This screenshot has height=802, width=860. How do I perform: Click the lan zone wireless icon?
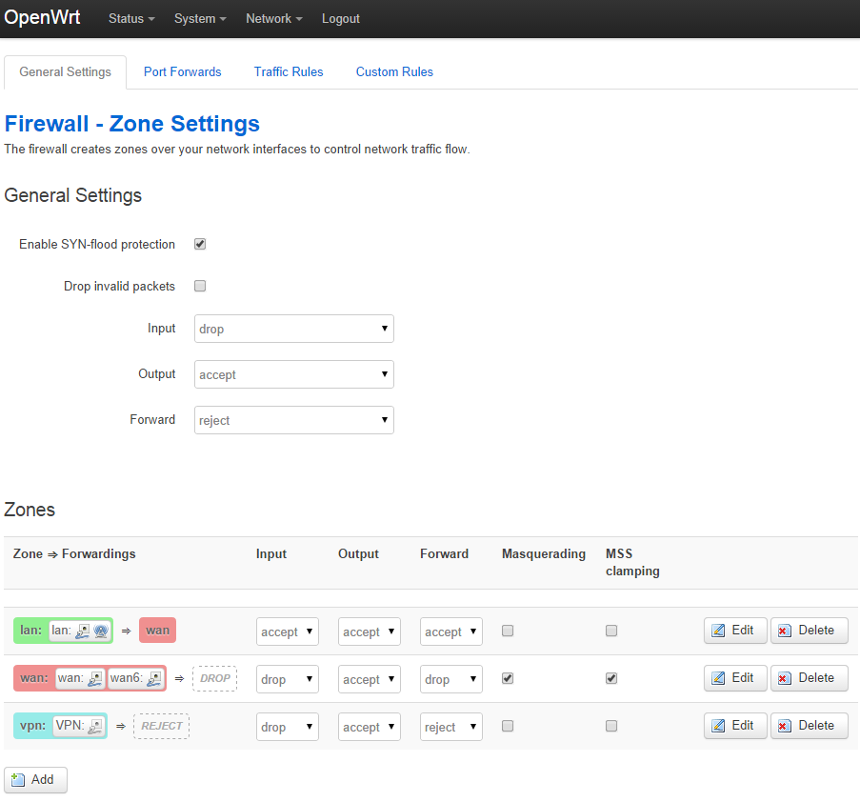pyautogui.click(x=100, y=631)
